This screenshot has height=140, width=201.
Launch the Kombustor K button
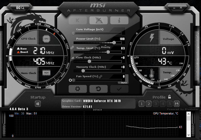point(78,20)
